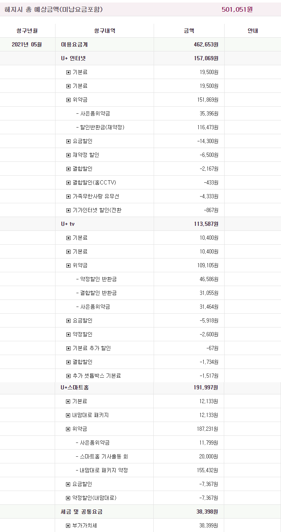This screenshot has height=532, width=281.
Task: Collapse the 위약금 item totaling 151,869원
Action: (x=68, y=100)
